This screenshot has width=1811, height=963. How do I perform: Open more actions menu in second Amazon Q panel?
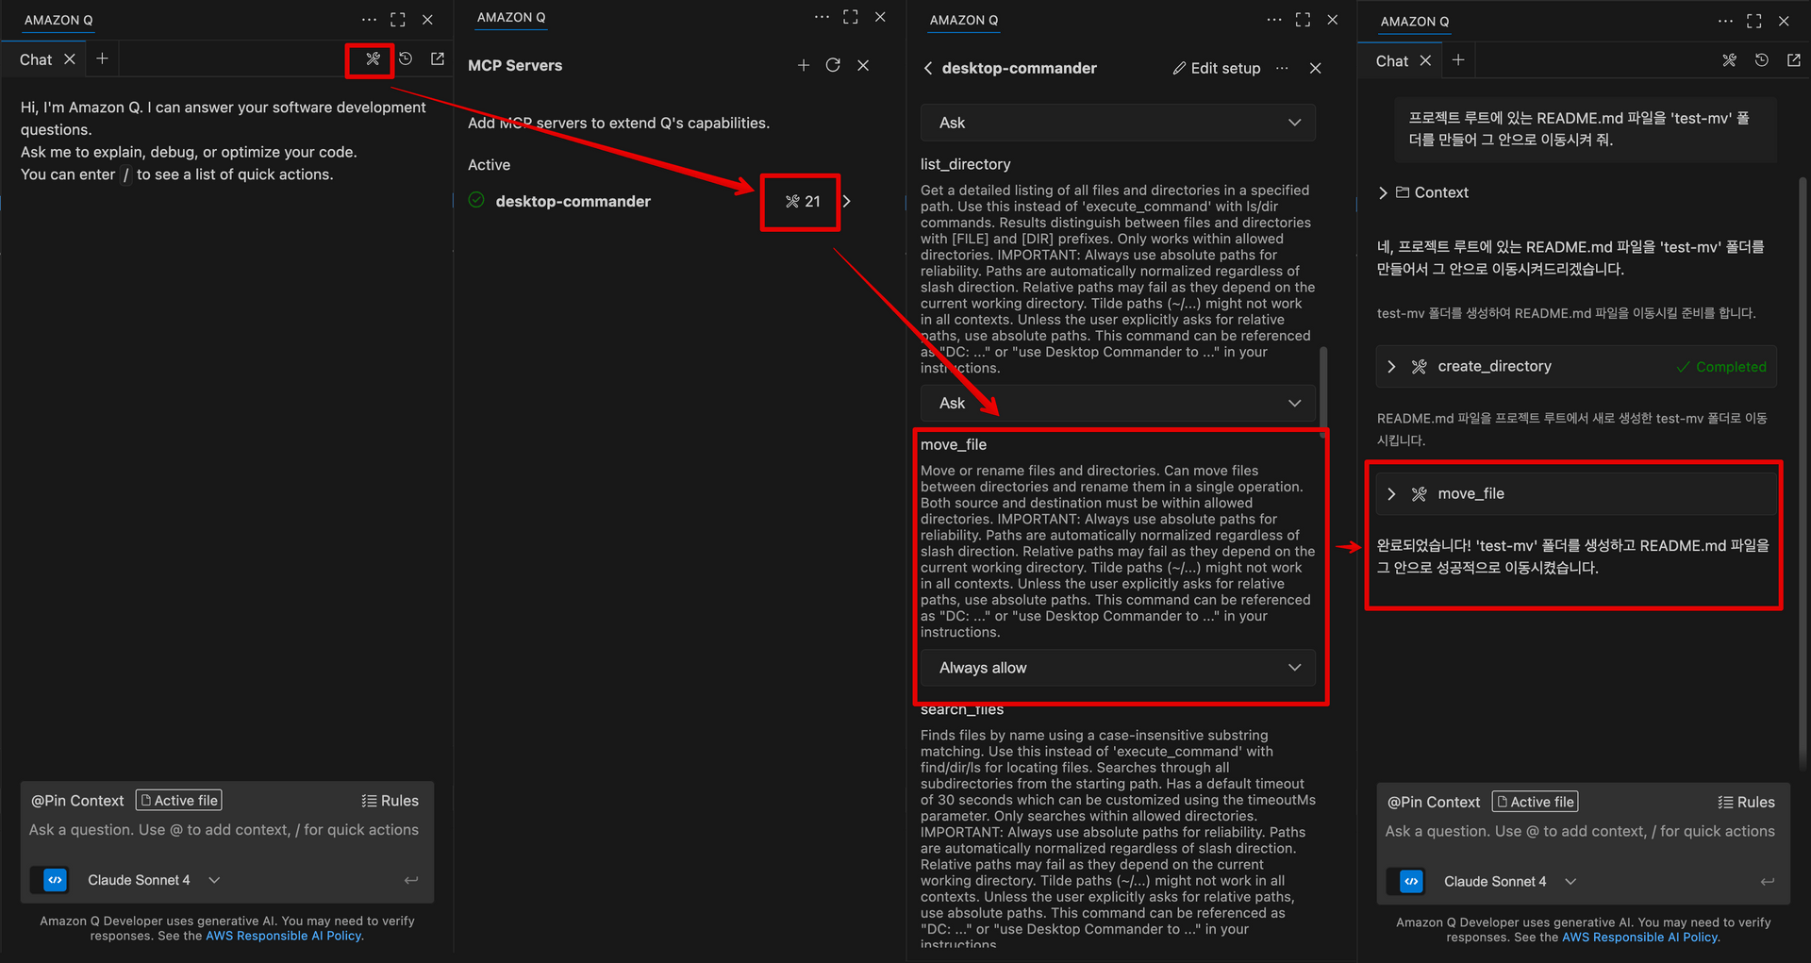(822, 17)
